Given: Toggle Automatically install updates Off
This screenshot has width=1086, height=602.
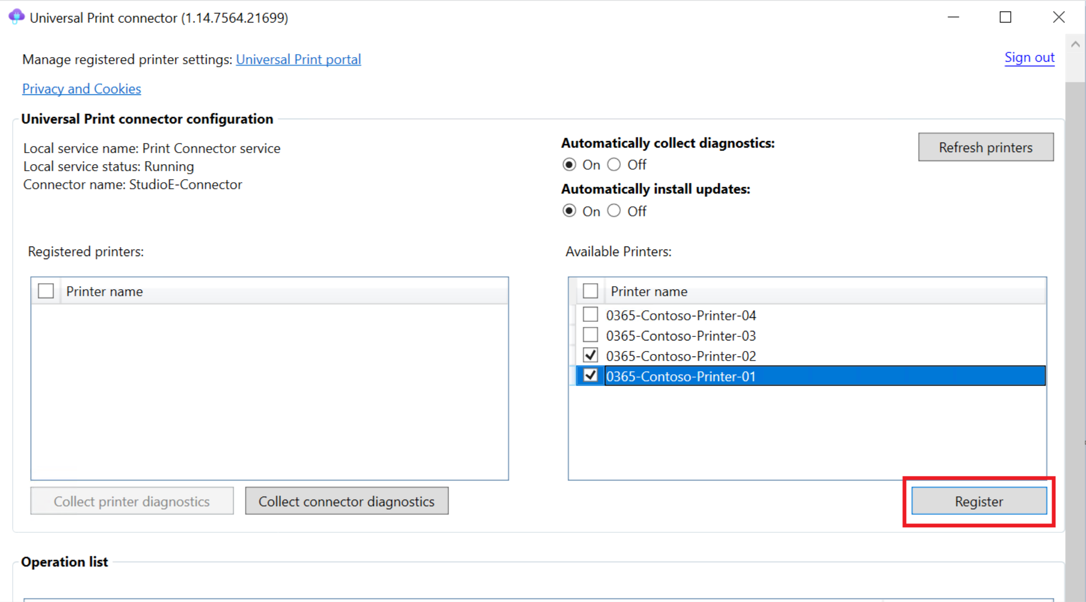Looking at the screenshot, I should click(613, 210).
